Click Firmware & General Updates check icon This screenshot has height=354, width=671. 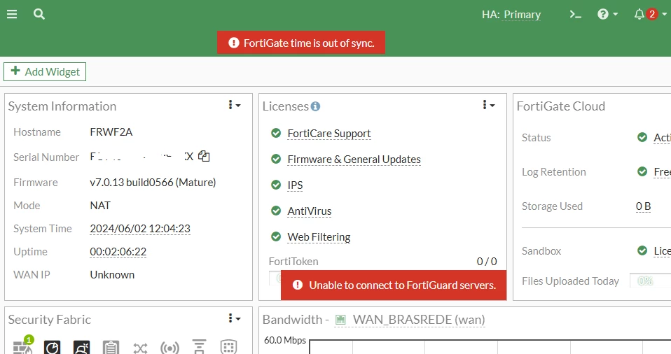276,159
